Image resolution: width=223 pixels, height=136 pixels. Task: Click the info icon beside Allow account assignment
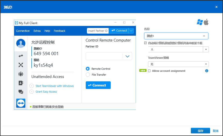[207, 71]
